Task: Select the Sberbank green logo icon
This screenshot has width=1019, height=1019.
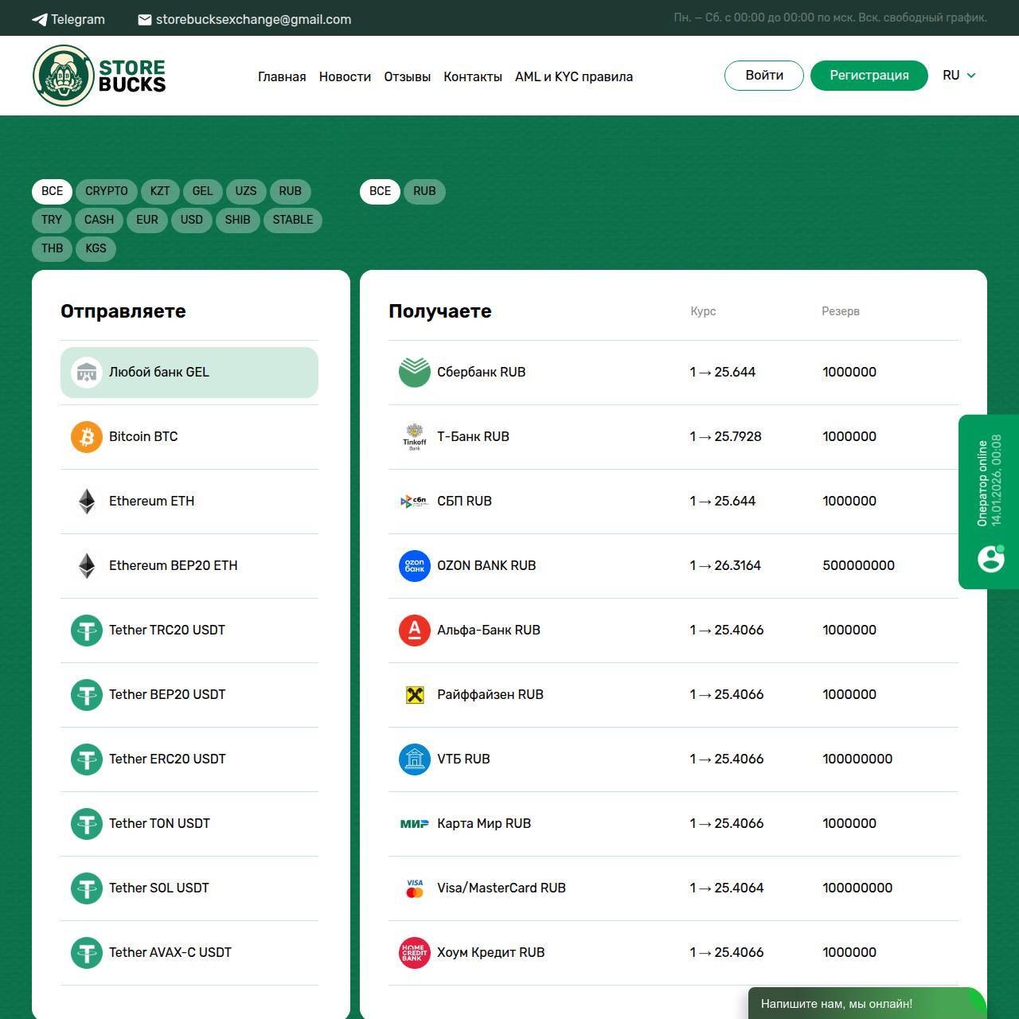Action: click(x=414, y=373)
